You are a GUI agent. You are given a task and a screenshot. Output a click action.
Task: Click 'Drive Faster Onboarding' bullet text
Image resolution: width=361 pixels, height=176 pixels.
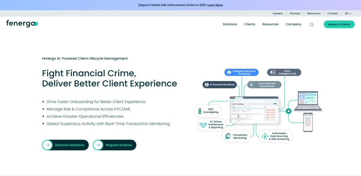coord(96,102)
